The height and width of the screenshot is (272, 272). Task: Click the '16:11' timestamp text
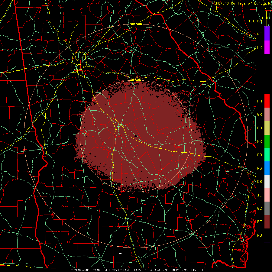pos(198,270)
